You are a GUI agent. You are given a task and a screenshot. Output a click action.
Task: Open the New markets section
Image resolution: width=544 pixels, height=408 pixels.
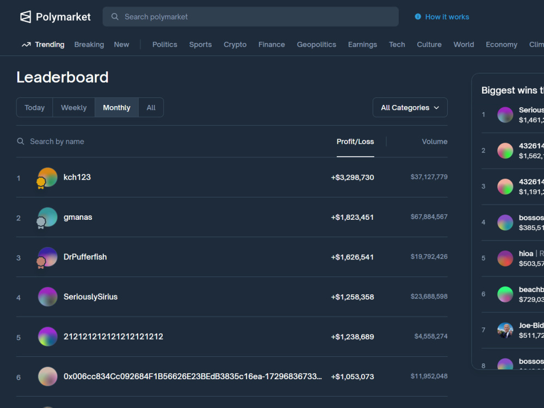[121, 45]
